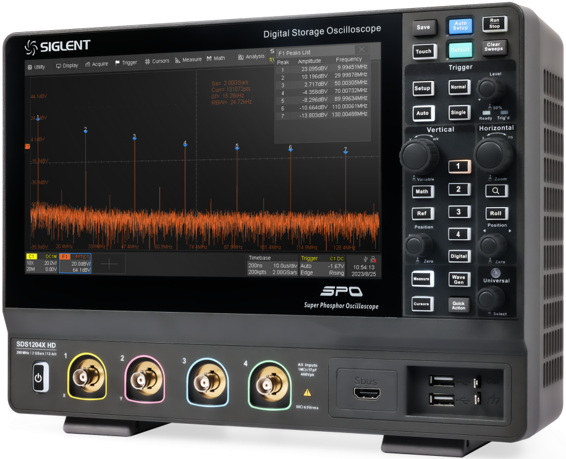Toggle the Roll mode button
Screen dimensions: 566x459
[496, 213]
